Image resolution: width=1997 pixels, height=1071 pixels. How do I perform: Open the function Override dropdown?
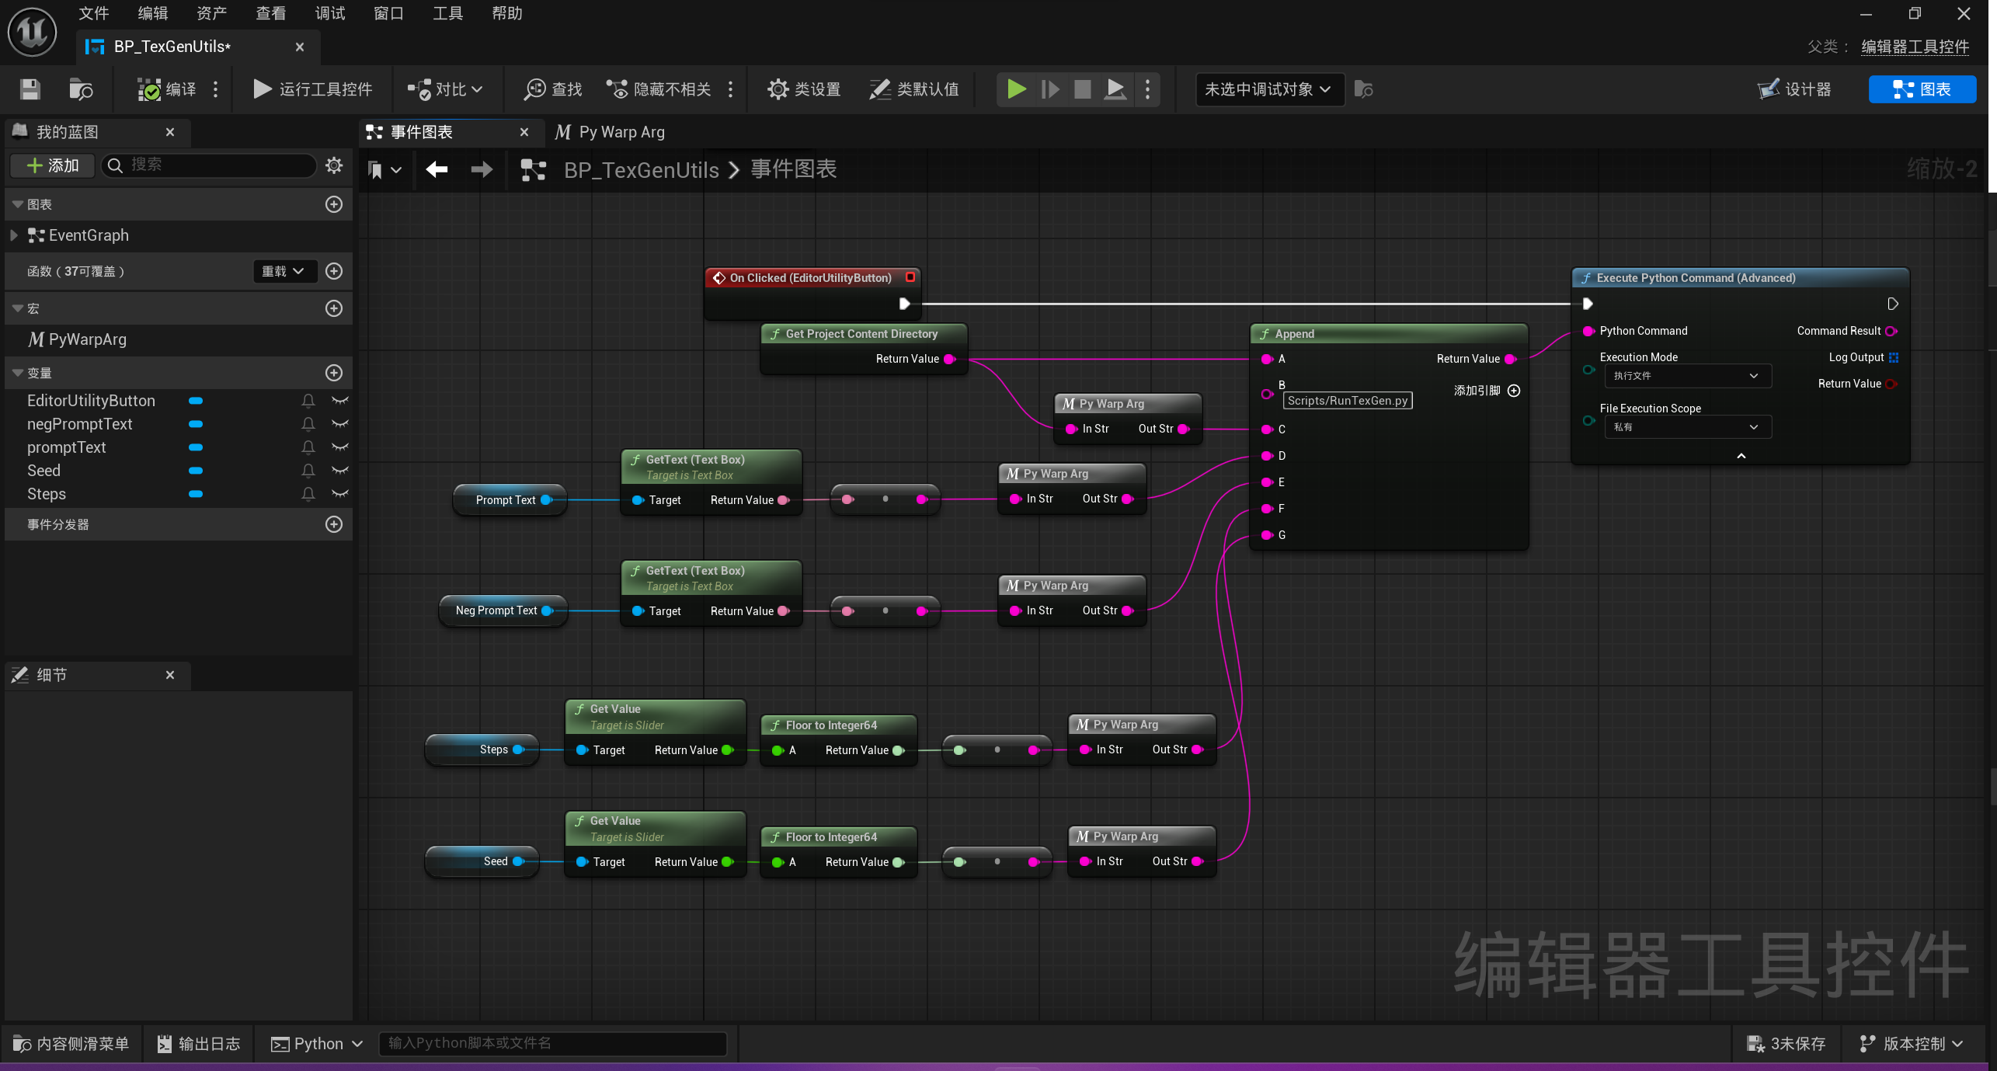coord(284,271)
